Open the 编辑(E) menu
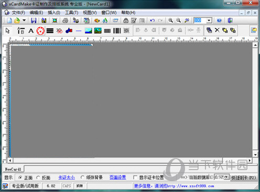The width and height of the screenshot is (260, 192). 36,13
